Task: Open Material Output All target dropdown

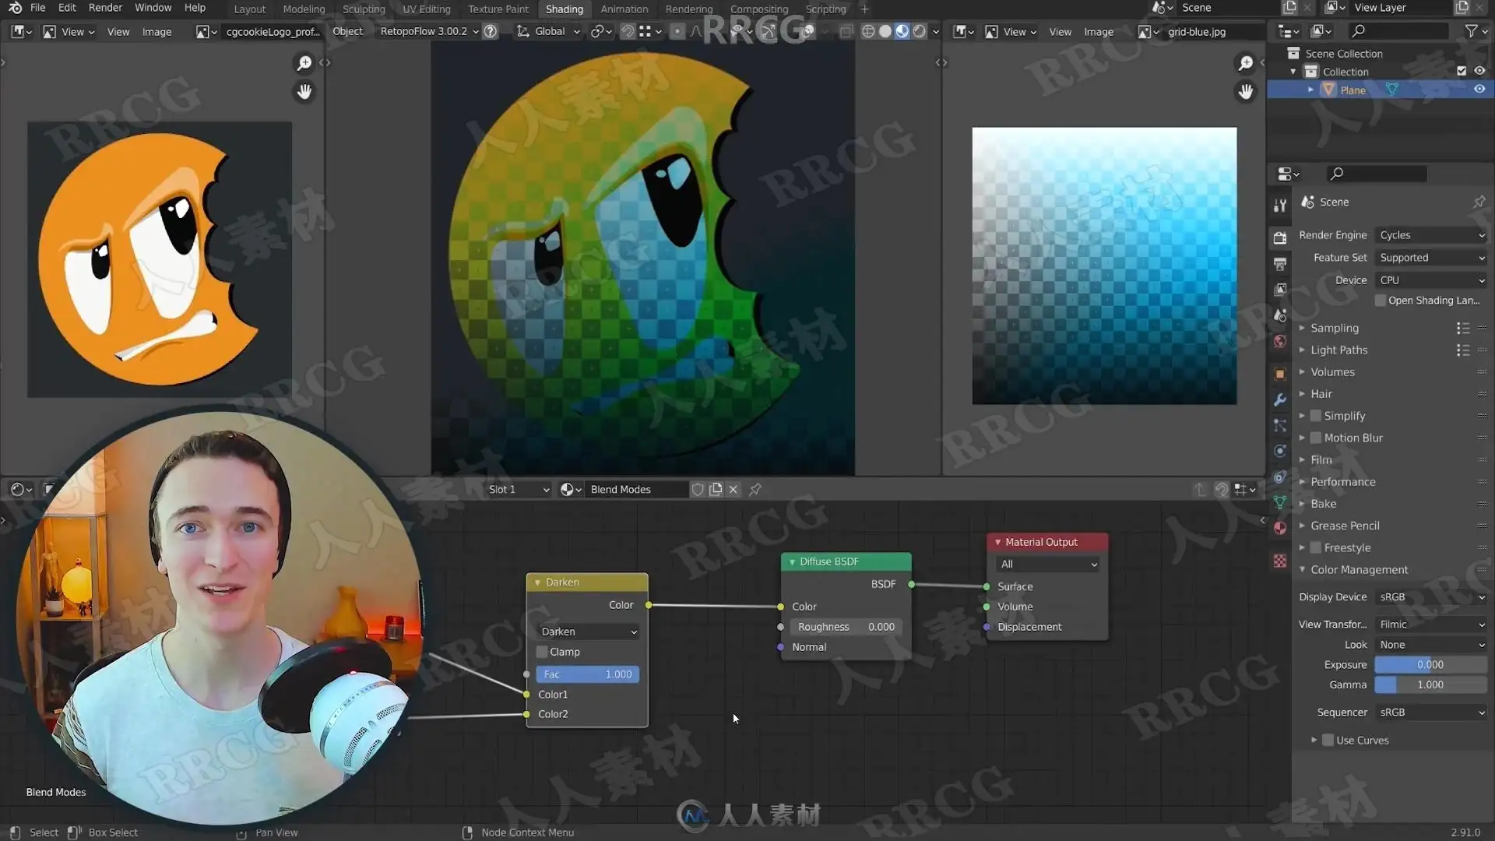Action: 1047,564
